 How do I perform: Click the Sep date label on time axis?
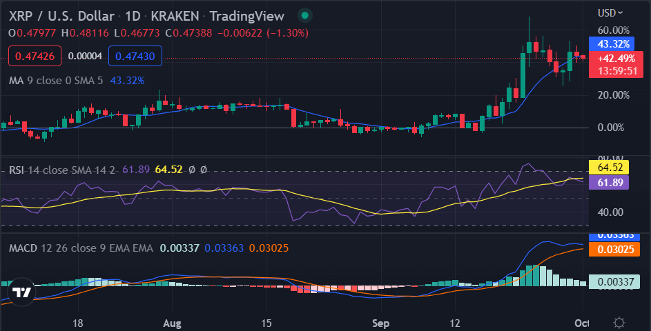(380, 323)
